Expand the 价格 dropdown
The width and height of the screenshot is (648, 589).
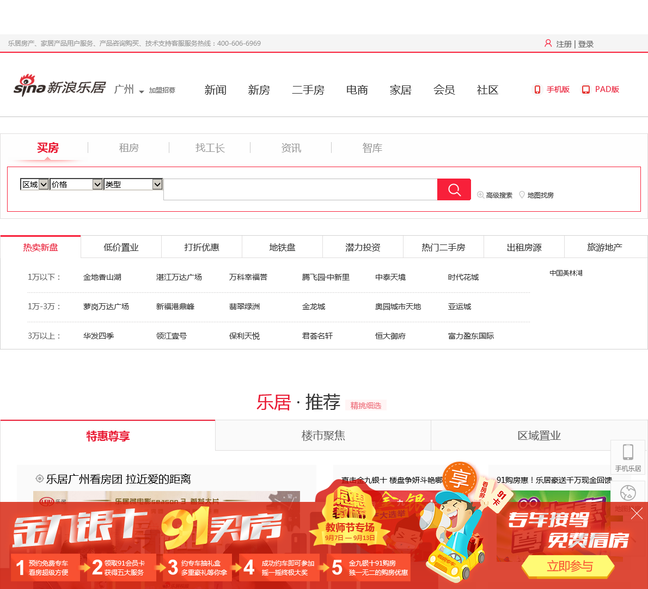click(x=76, y=184)
